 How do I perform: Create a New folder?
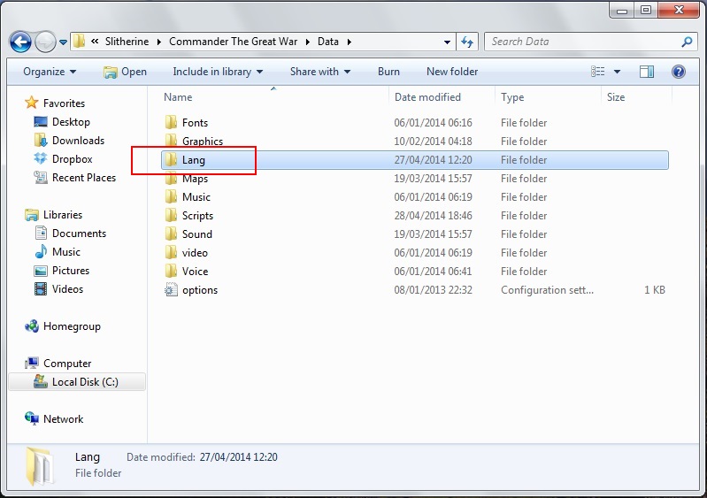coord(452,72)
